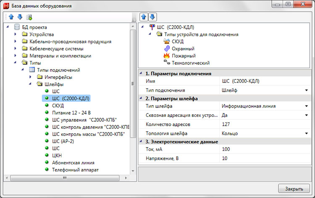Collapse Типы устройств для подключения node

[150, 34]
